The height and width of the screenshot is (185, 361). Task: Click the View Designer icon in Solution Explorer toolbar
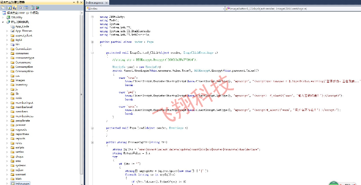point(26,8)
